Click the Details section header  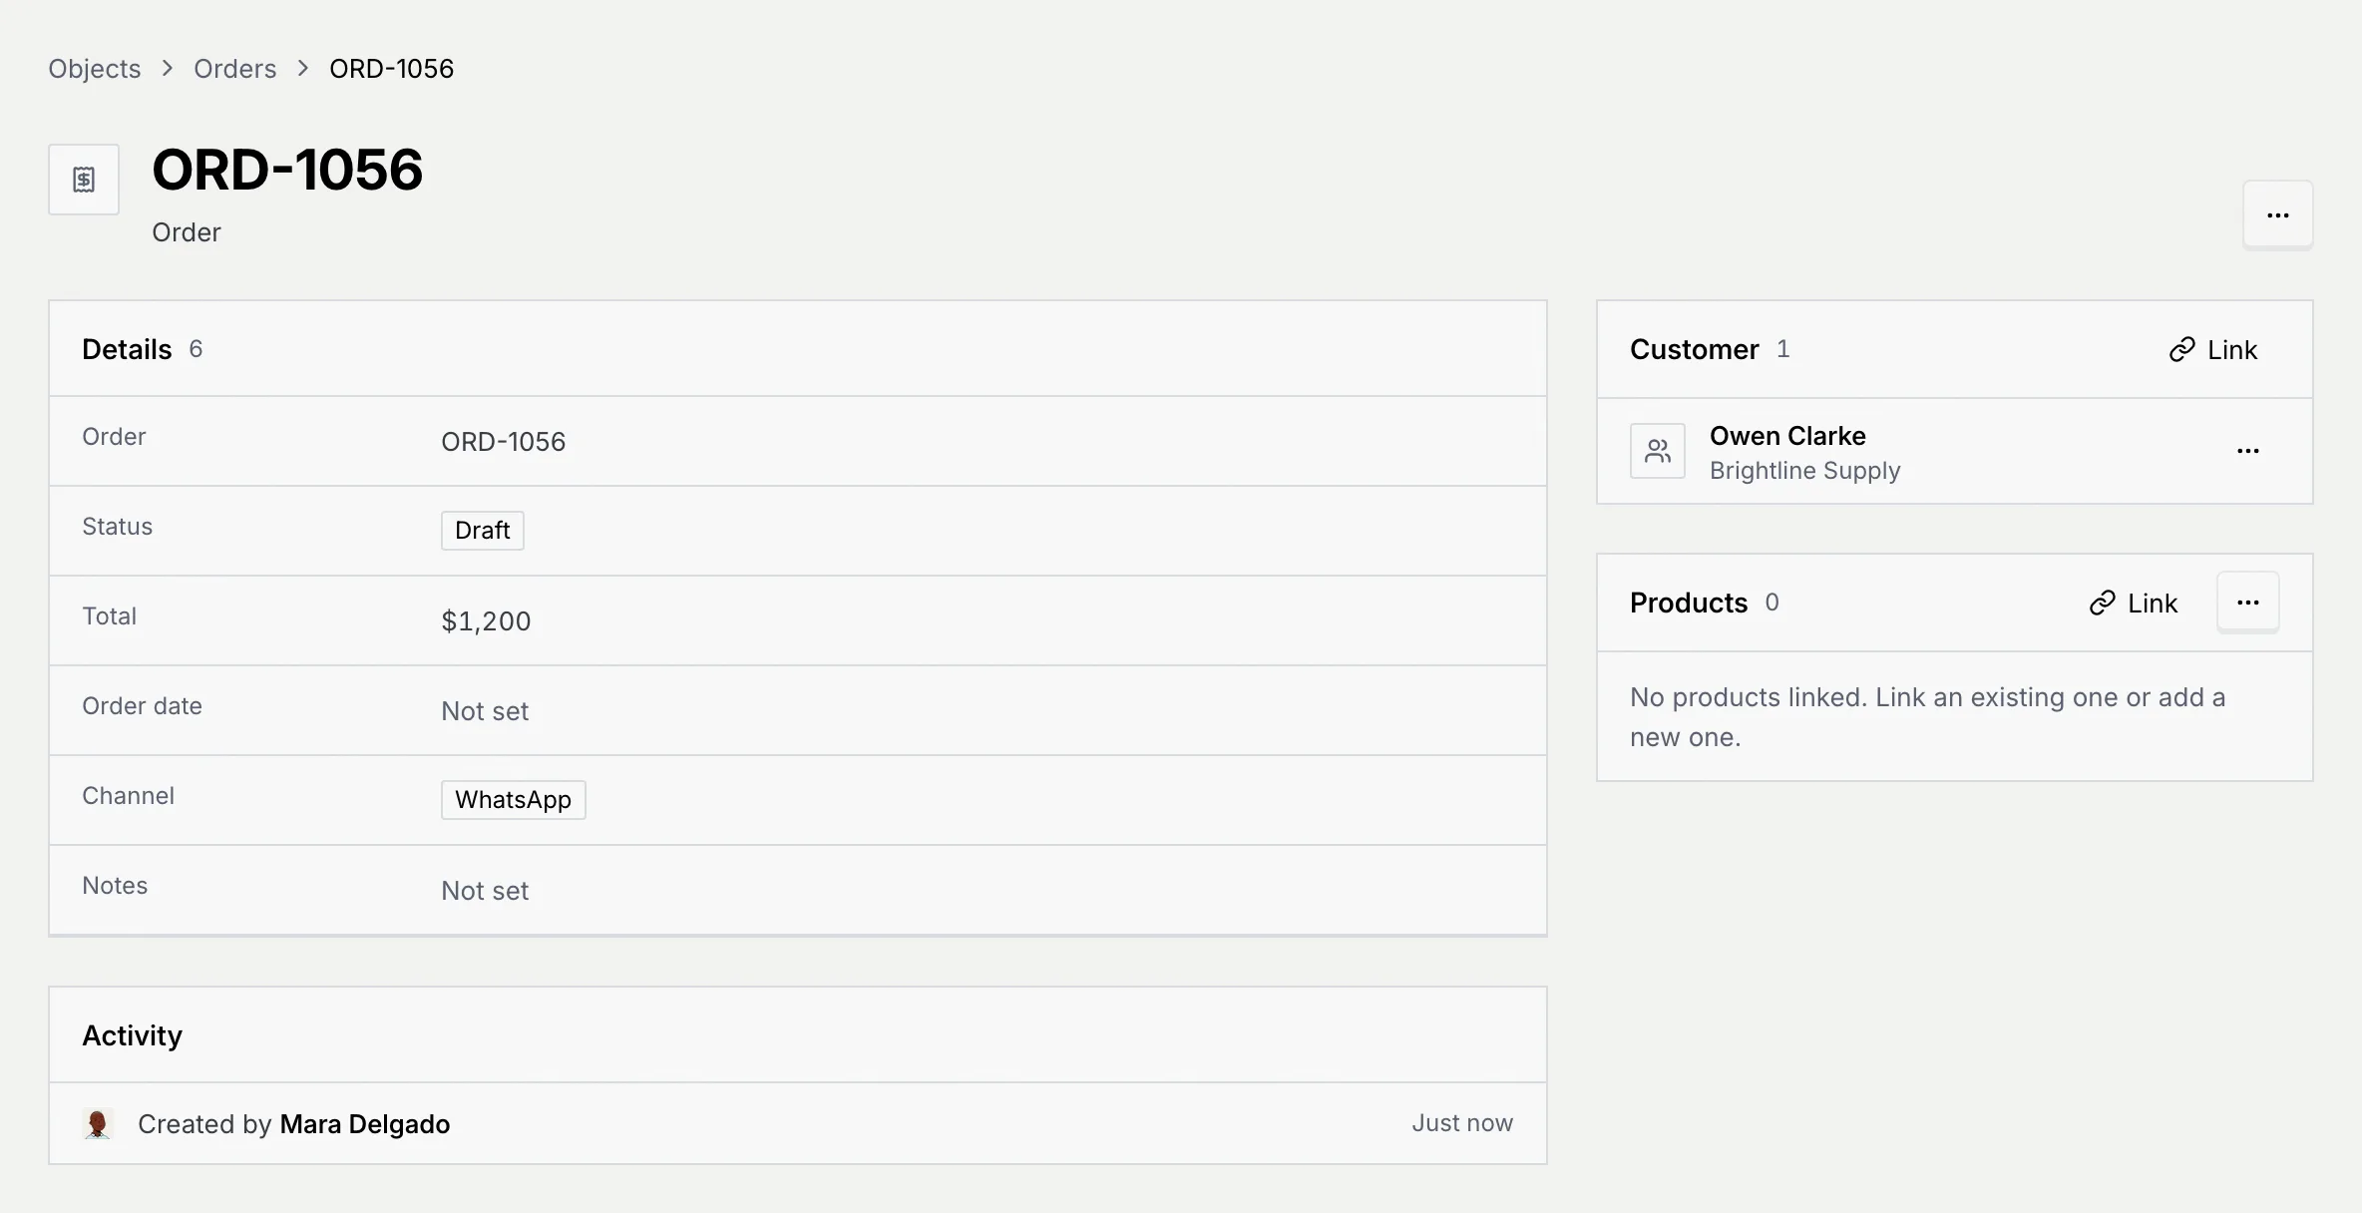127,349
